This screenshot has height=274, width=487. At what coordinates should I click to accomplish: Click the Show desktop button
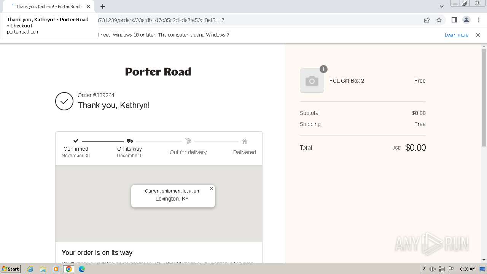point(483,269)
